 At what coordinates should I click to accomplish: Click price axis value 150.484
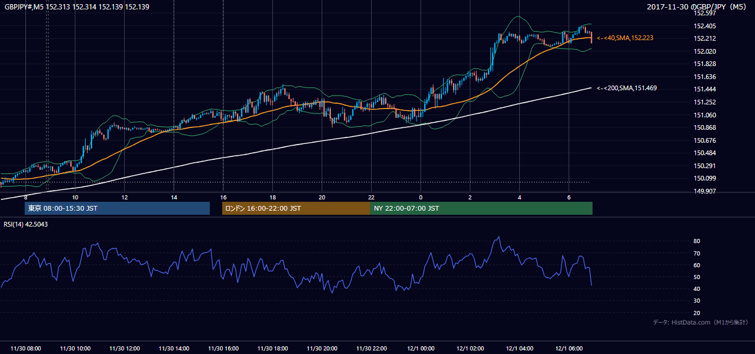click(x=705, y=153)
